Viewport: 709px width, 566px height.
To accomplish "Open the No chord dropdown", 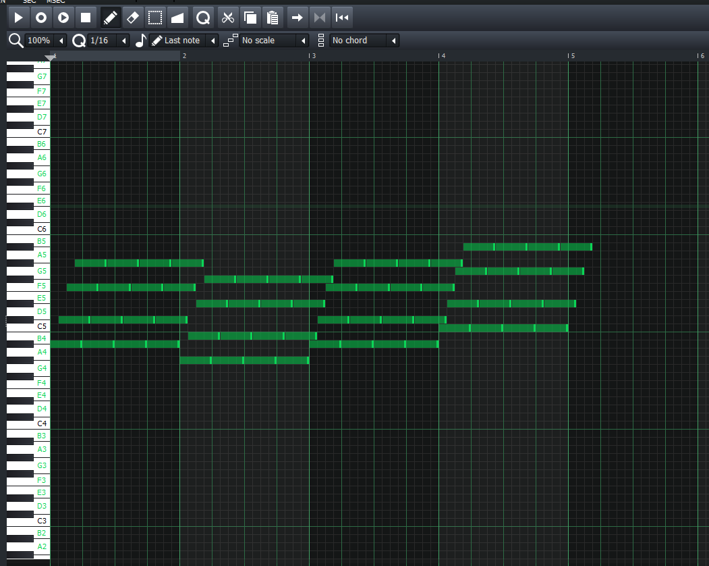I will [x=364, y=41].
